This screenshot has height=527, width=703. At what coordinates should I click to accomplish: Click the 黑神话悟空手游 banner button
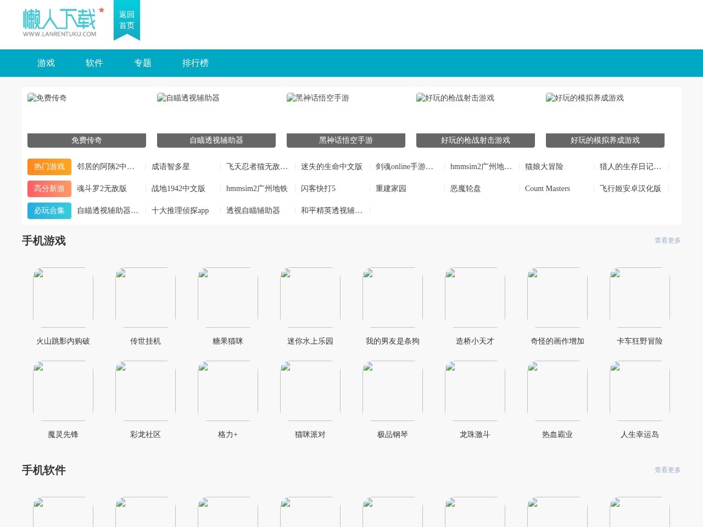point(346,141)
